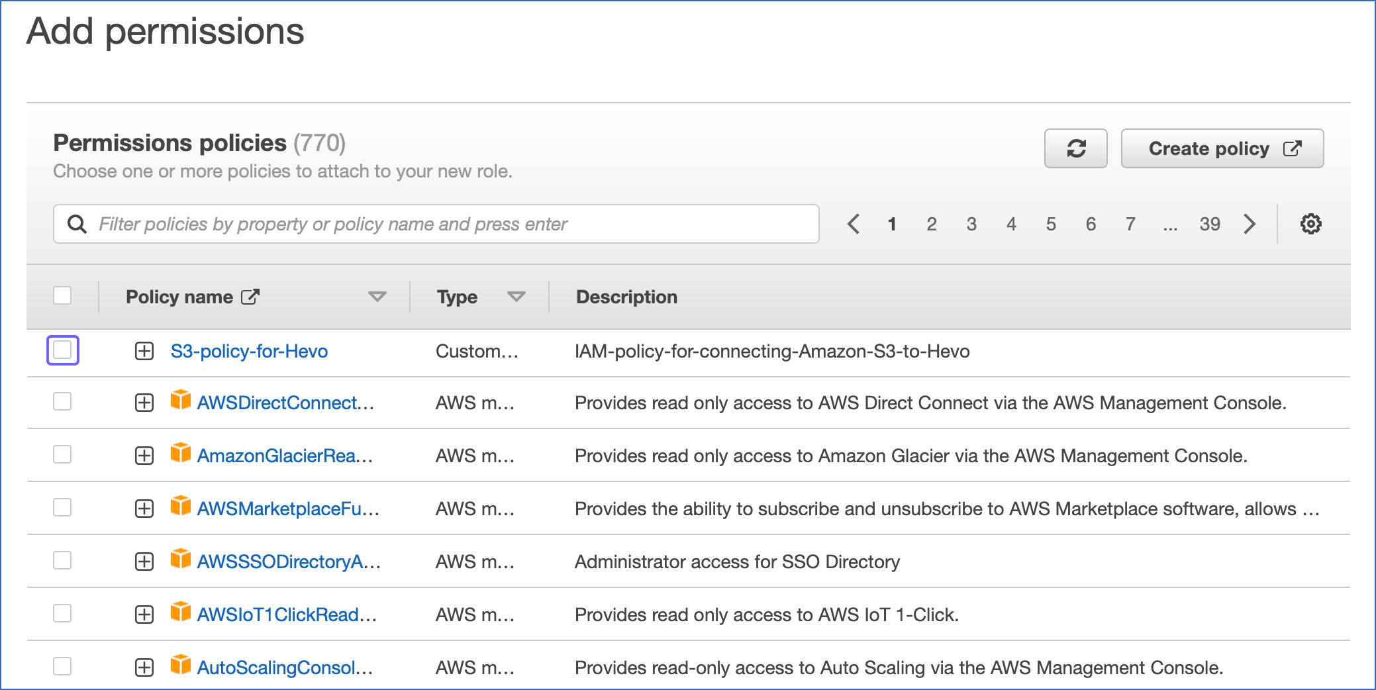This screenshot has width=1376, height=690.
Task: Click AWS managed icon beside AWSDirectConnect
Action: tap(180, 402)
